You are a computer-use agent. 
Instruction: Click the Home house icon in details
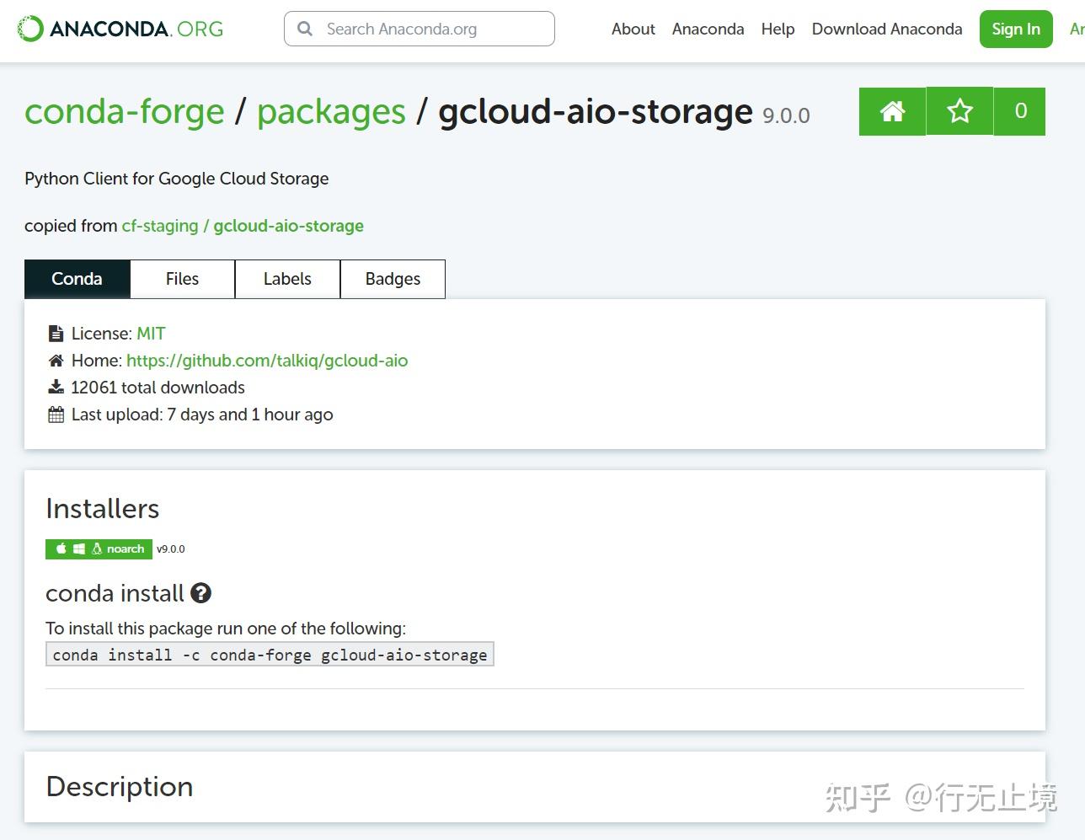(x=56, y=361)
